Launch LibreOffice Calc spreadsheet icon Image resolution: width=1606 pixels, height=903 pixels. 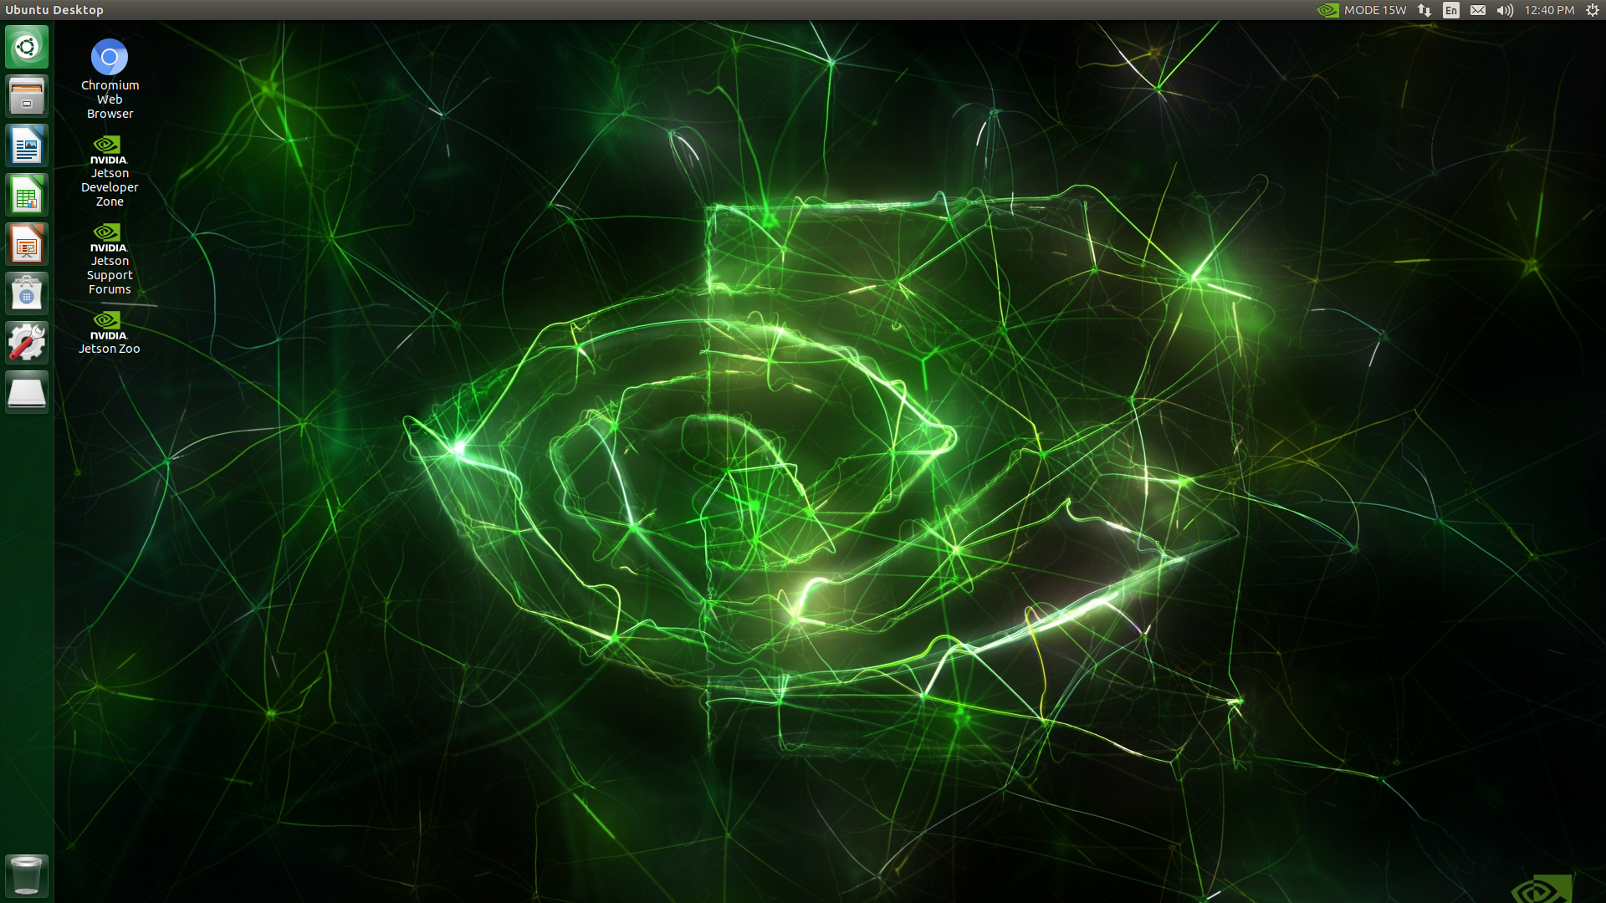pyautogui.click(x=27, y=195)
